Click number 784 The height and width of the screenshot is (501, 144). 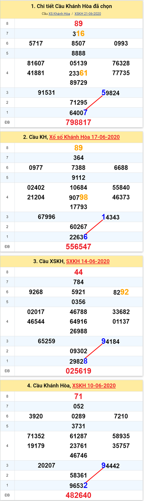point(78,282)
